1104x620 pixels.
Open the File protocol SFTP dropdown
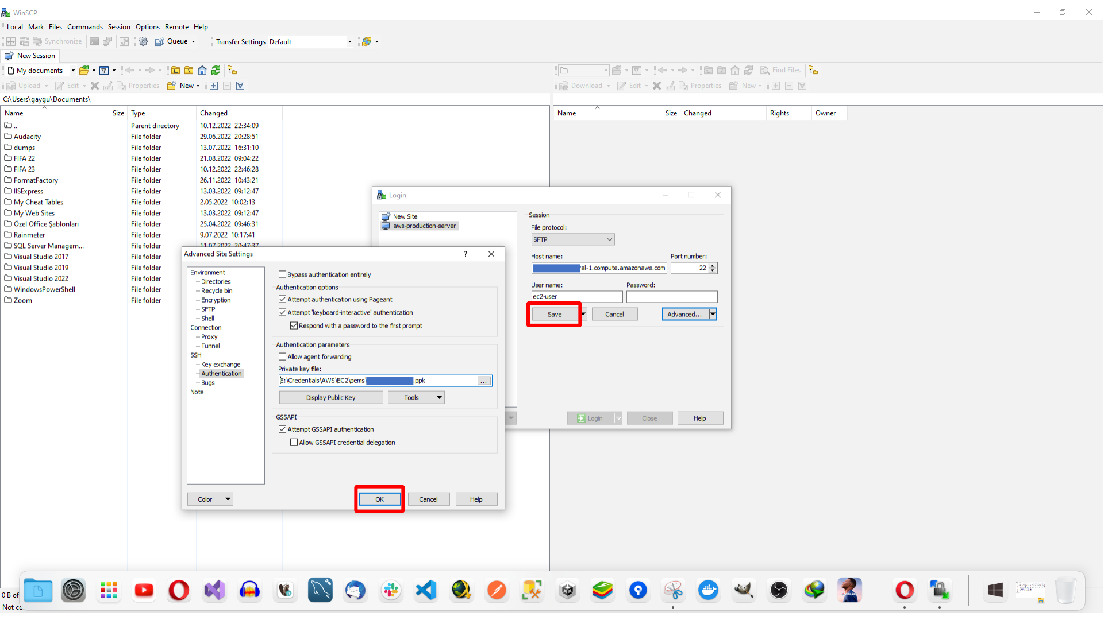[x=572, y=239]
